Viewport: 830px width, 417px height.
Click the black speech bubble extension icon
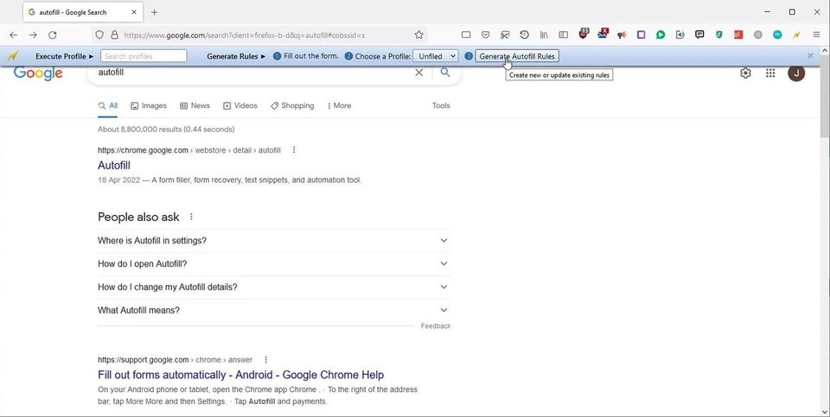coord(699,35)
